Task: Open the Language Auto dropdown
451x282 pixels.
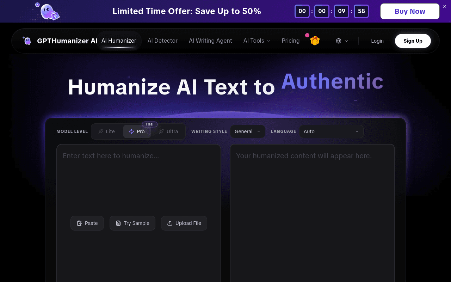Action: (331, 131)
